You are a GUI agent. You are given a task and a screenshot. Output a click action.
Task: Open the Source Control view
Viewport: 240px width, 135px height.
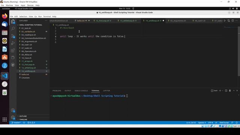click(13, 36)
